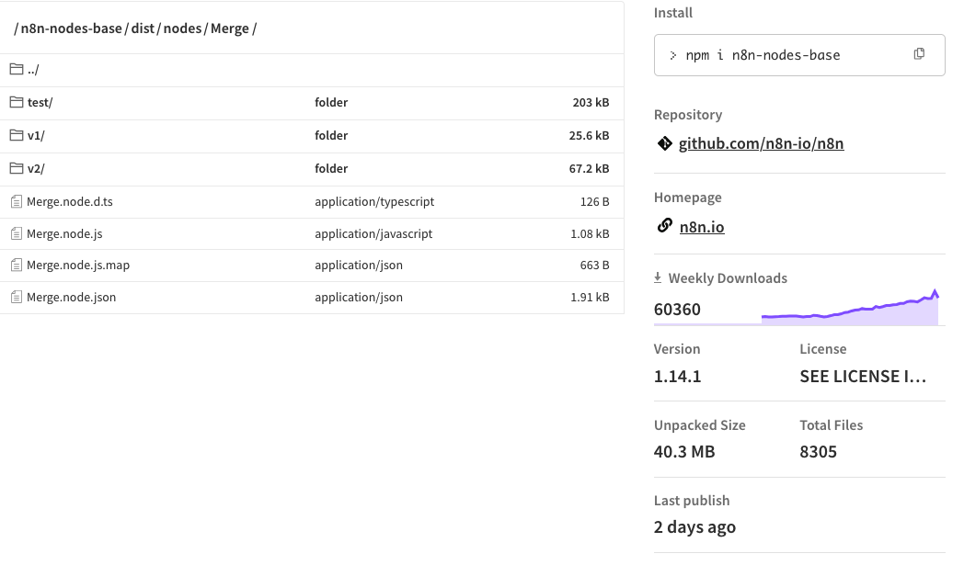
Task: Click the weekly downloads arrow icon
Action: 658,277
